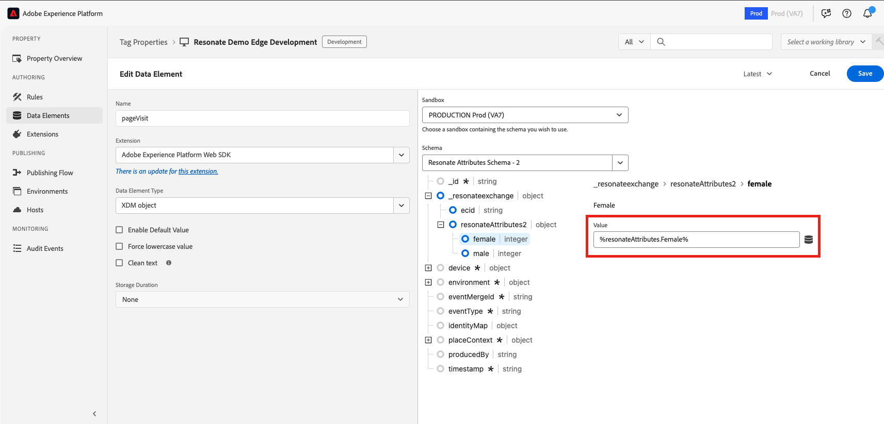Click the Rules icon in sidebar
The width and height of the screenshot is (884, 424).
[17, 97]
